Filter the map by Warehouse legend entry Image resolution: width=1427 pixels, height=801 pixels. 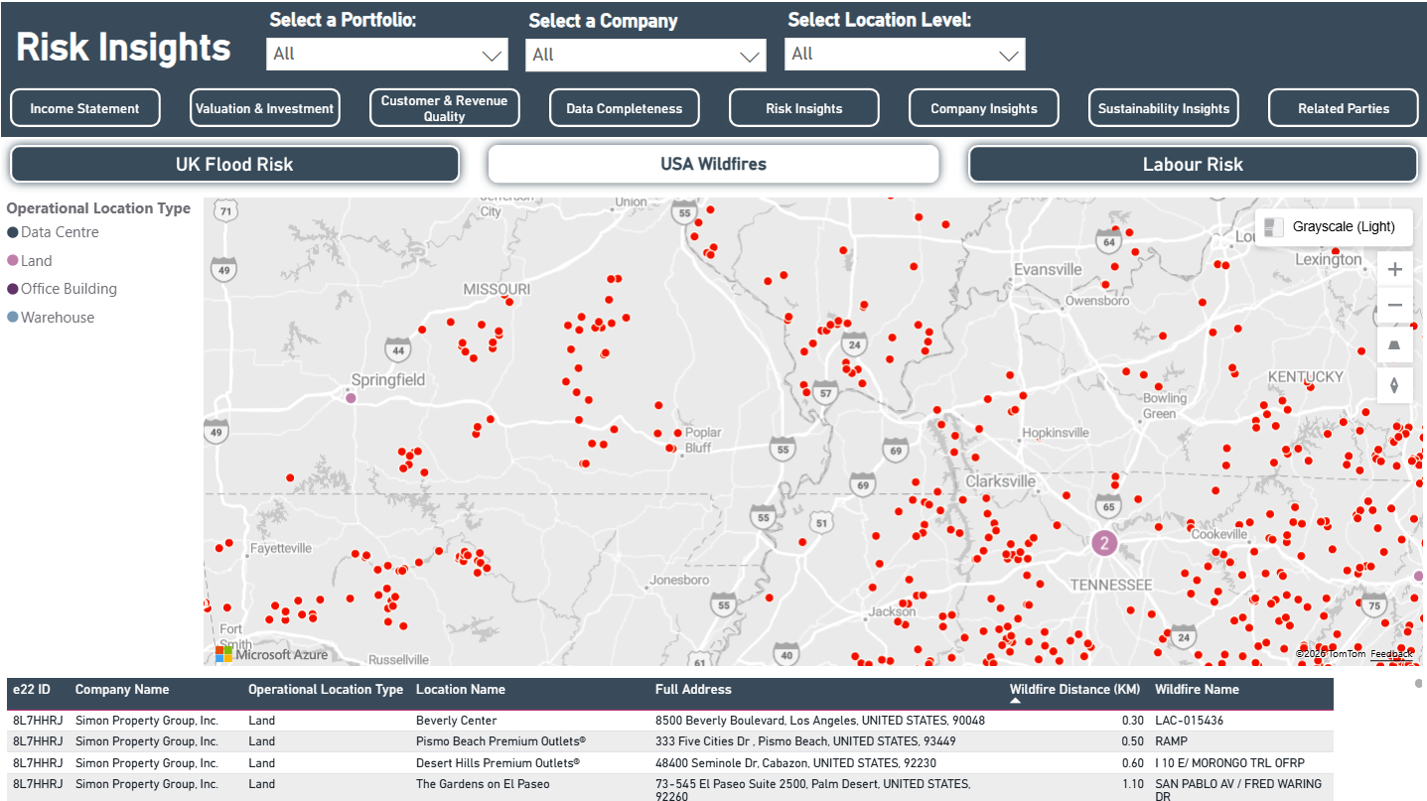click(x=51, y=318)
